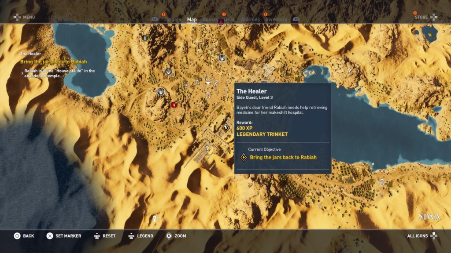Click RESET map view

pyautogui.click(x=109, y=236)
